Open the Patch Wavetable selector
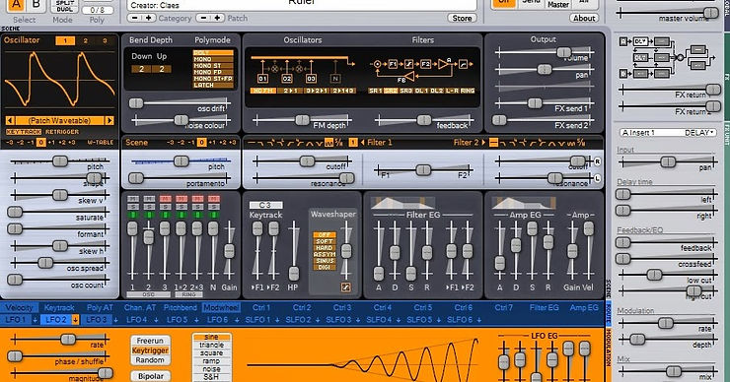This screenshot has height=382, width=730. pyautogui.click(x=59, y=120)
